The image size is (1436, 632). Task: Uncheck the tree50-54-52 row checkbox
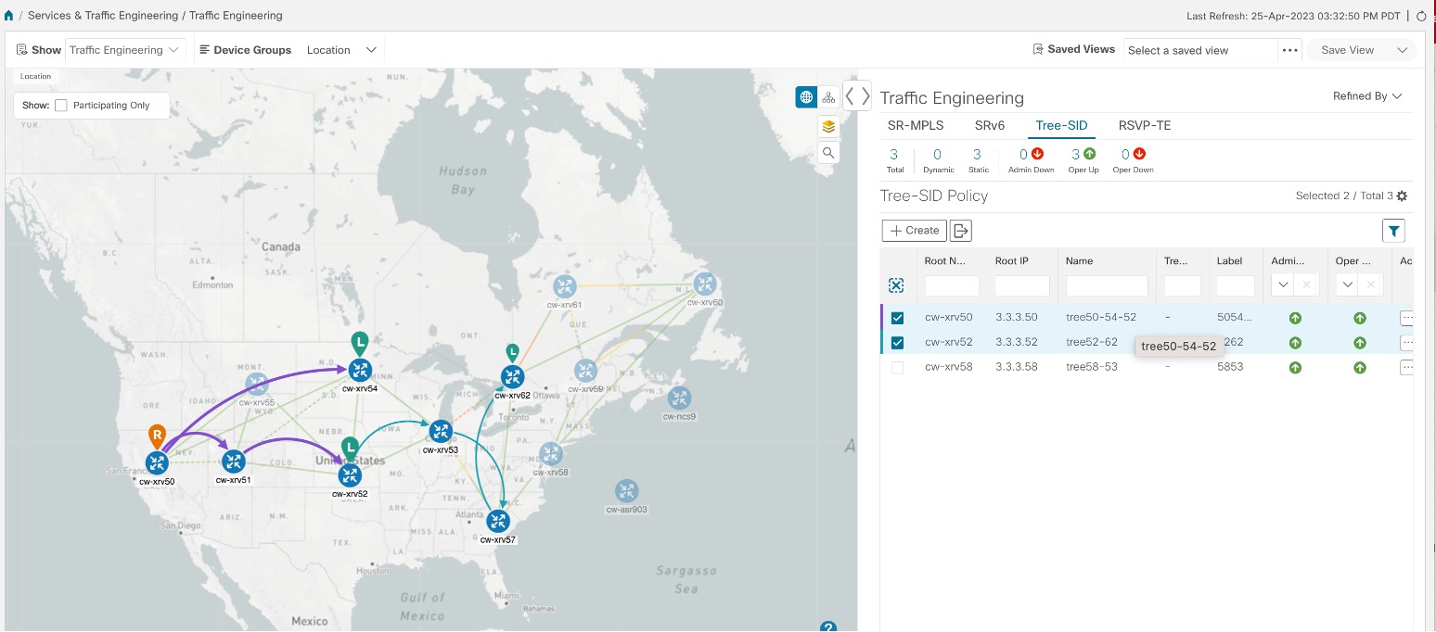[896, 317]
